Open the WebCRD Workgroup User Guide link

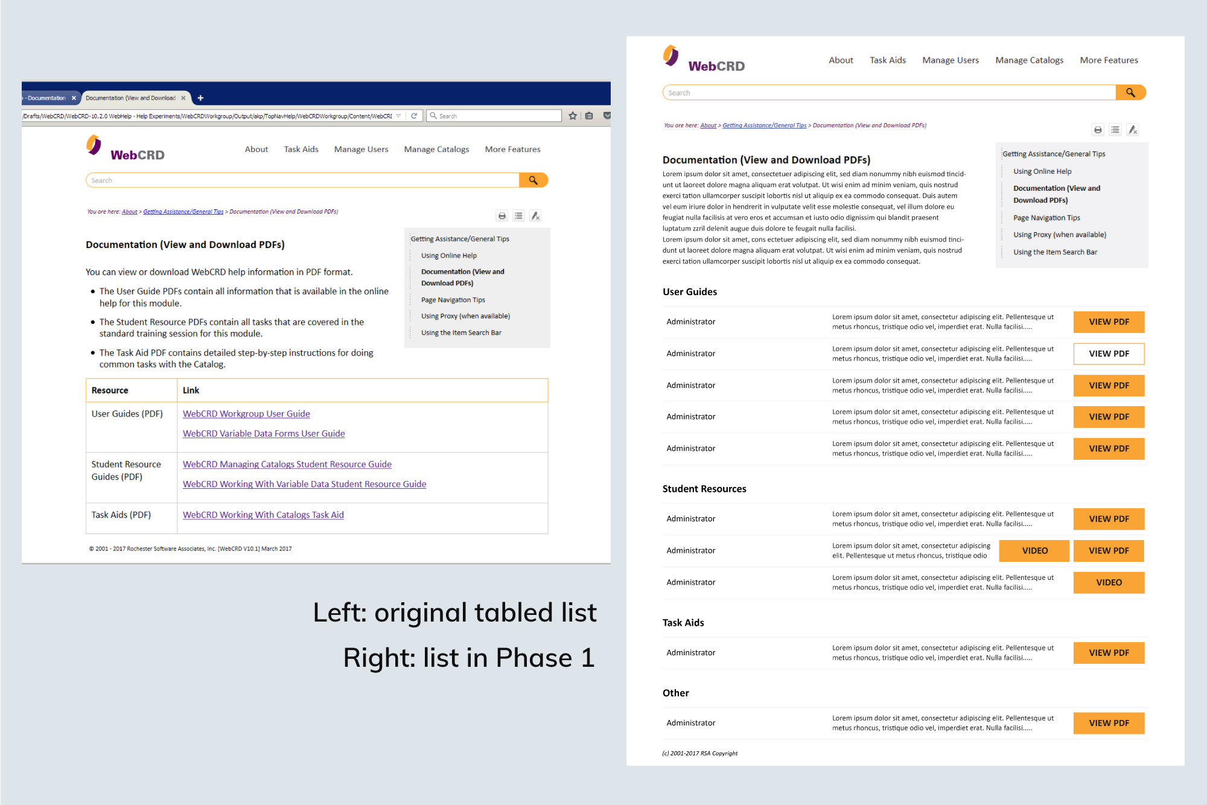pos(246,414)
